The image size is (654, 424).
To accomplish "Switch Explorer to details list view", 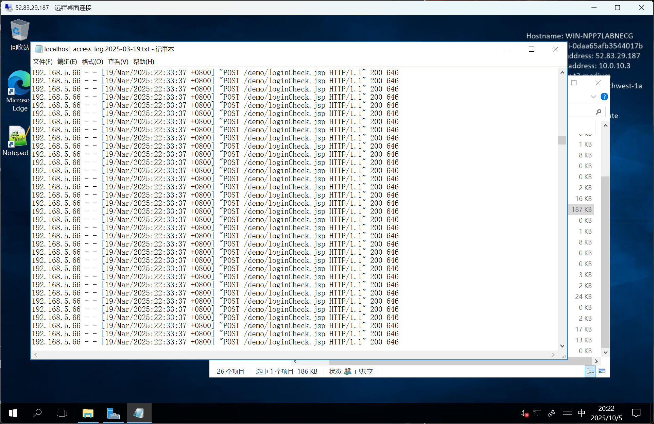I will pos(590,371).
